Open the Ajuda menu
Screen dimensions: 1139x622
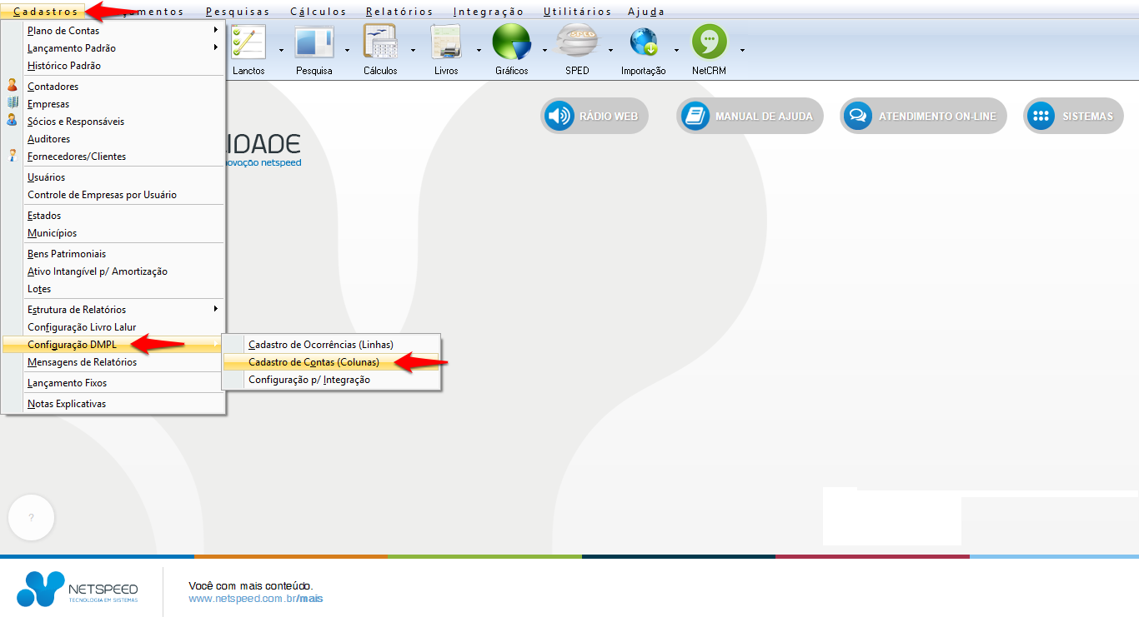pyautogui.click(x=646, y=12)
